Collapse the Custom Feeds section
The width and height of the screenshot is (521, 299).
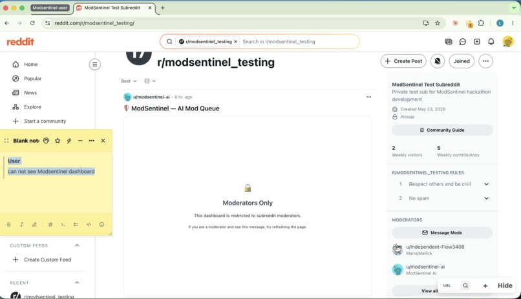pyautogui.click(x=77, y=245)
